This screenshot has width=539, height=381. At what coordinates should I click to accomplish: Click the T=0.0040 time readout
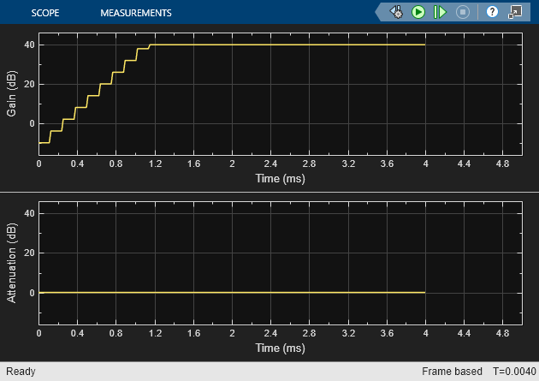(514, 372)
